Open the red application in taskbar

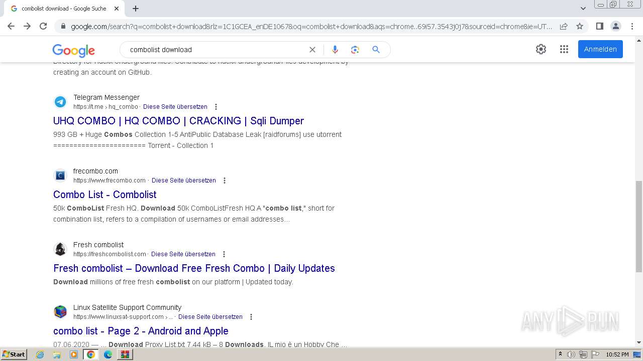pyautogui.click(x=125, y=354)
